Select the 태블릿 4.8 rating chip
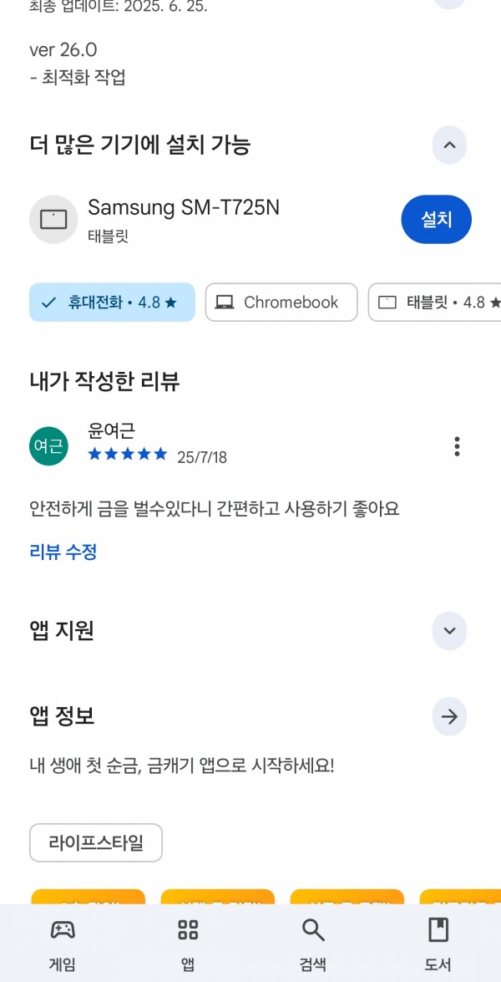The width and height of the screenshot is (501, 982). tap(435, 303)
